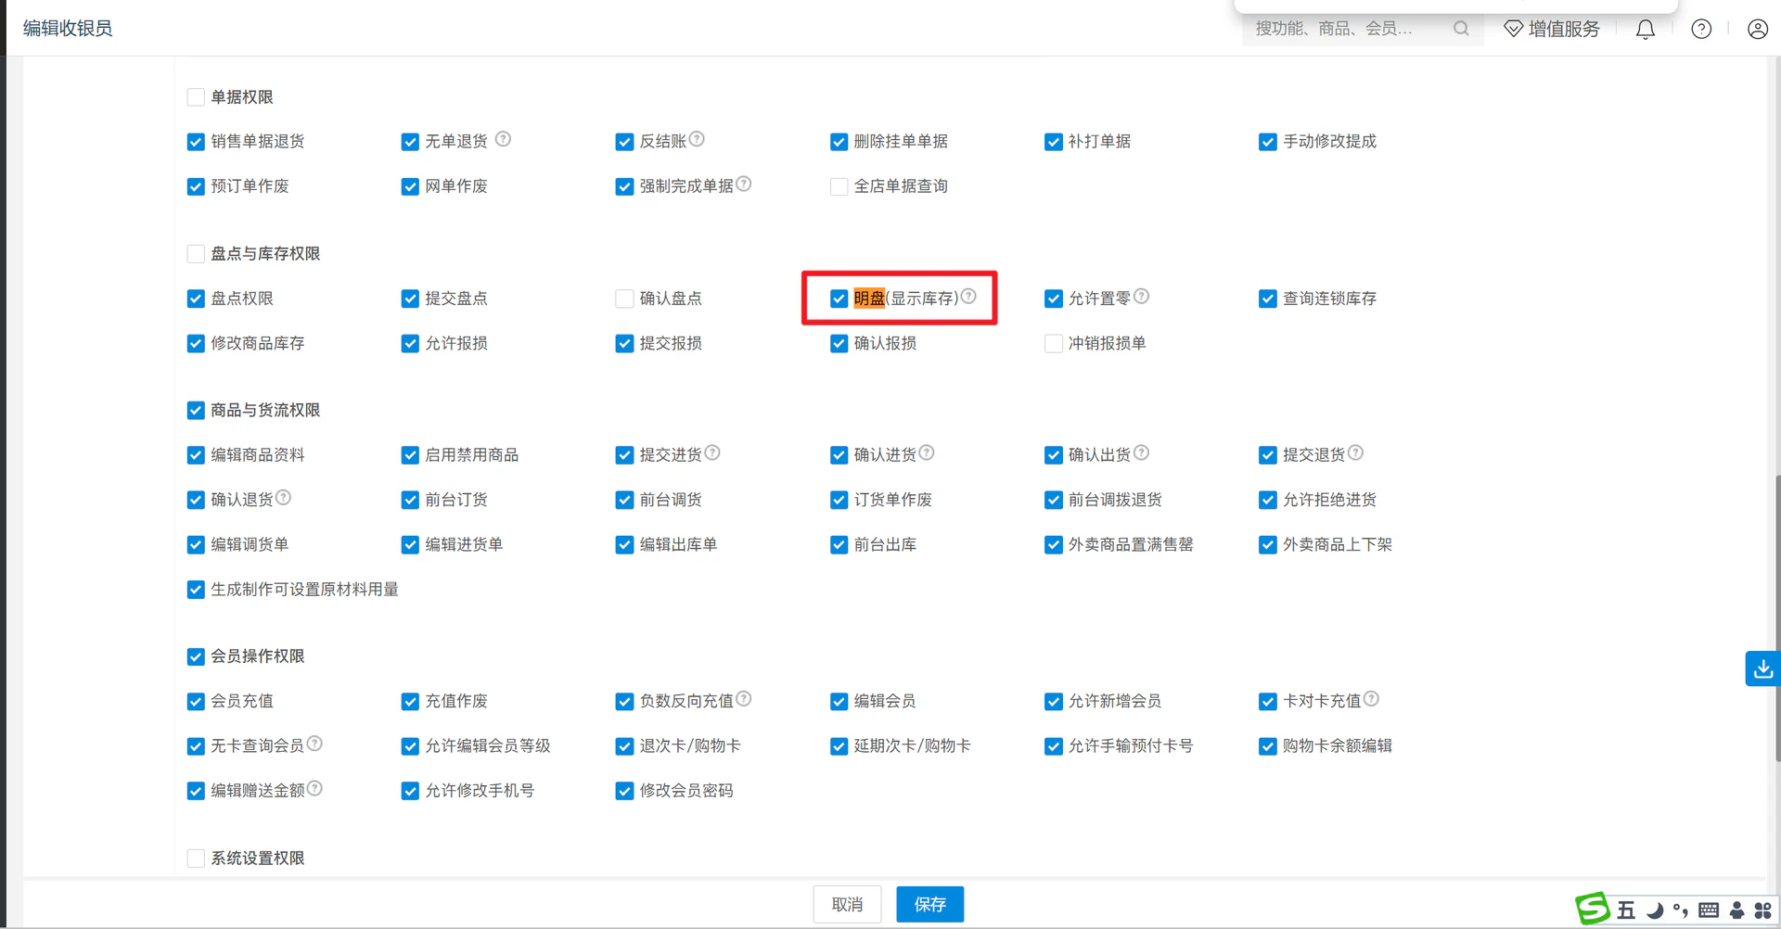
Task: Open the user account profile icon
Action: pyautogui.click(x=1757, y=29)
